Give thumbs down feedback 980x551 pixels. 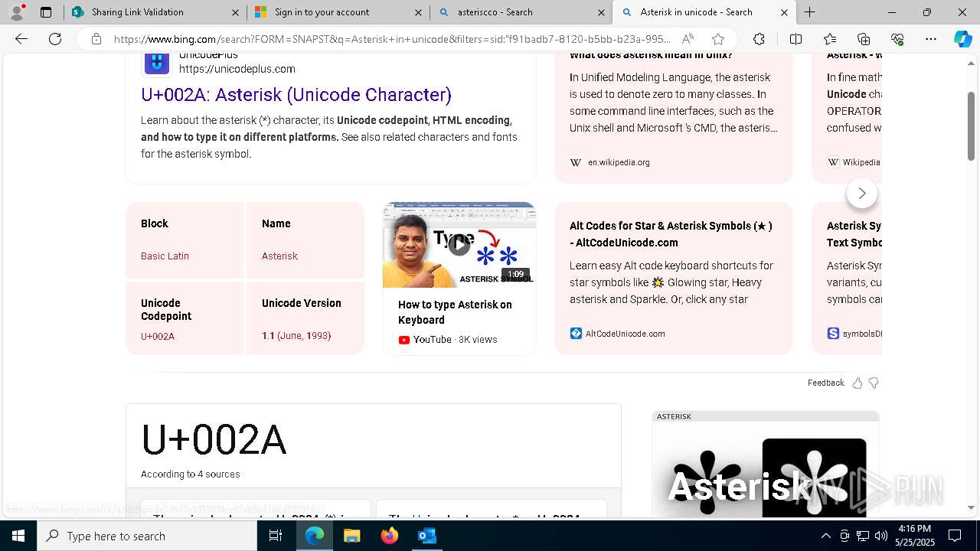pyautogui.click(x=874, y=383)
